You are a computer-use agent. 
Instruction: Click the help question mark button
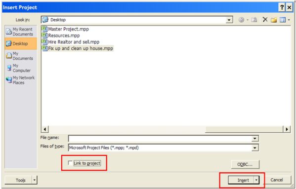pos(282,7)
